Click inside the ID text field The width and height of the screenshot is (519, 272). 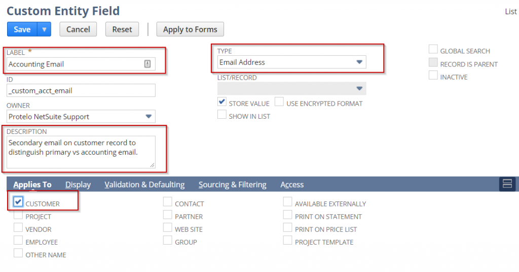(x=81, y=90)
